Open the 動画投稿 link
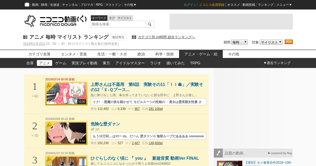 tap(249, 5)
